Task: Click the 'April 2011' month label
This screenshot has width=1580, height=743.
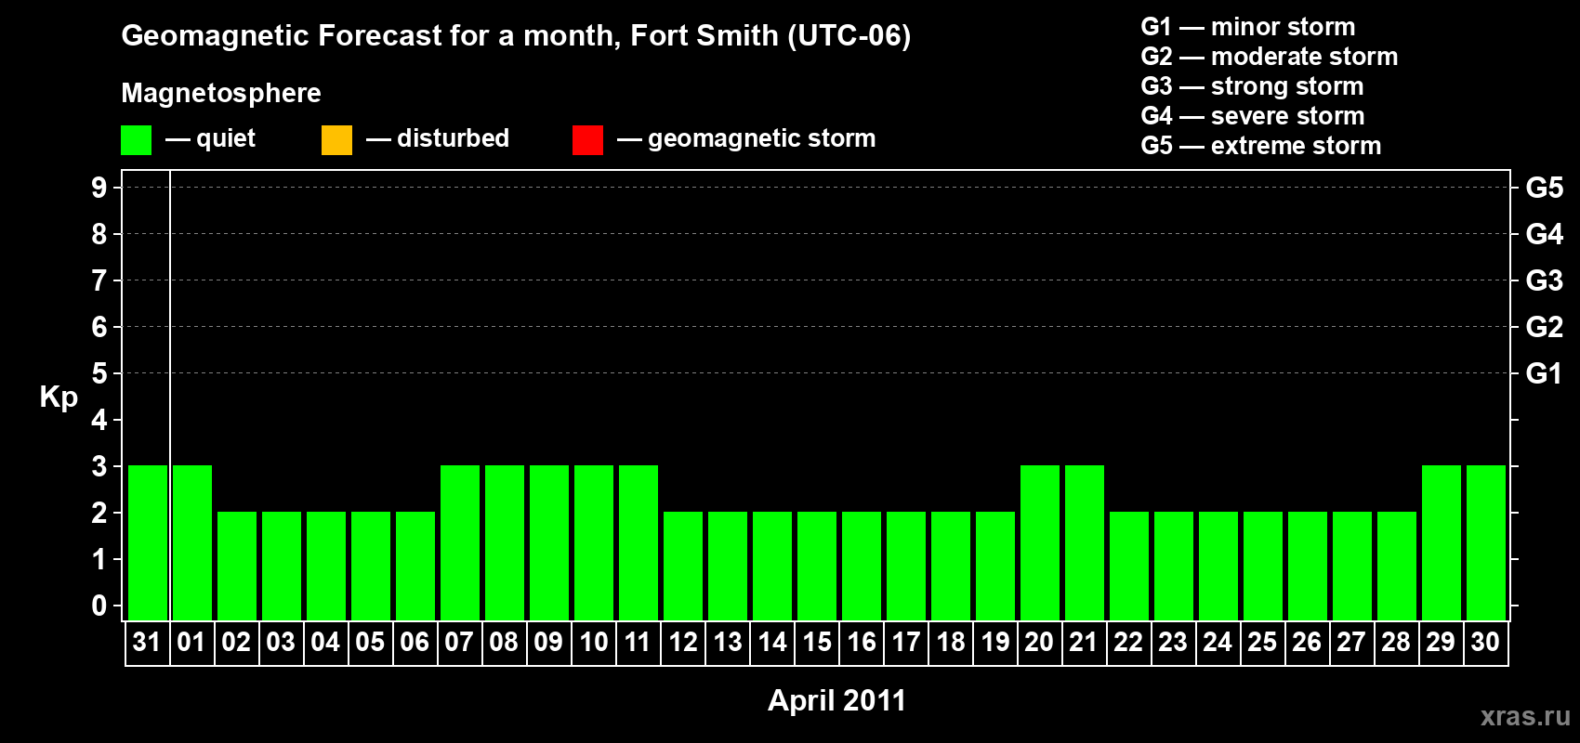Action: click(836, 700)
